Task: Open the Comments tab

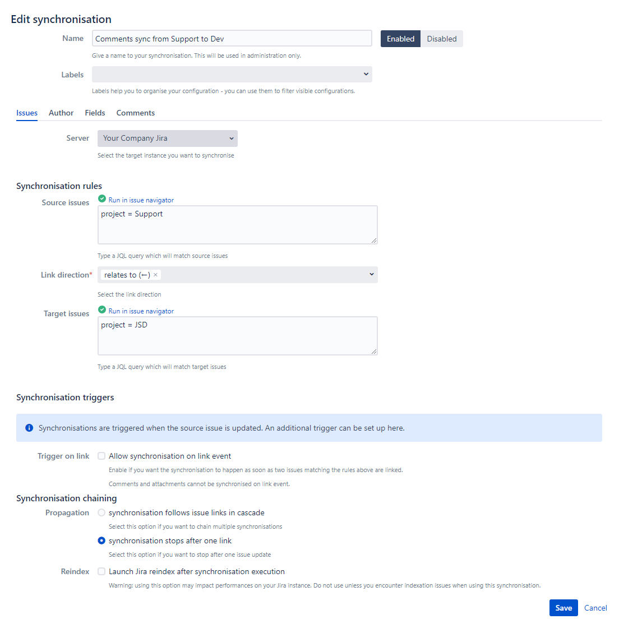Action: tap(136, 113)
